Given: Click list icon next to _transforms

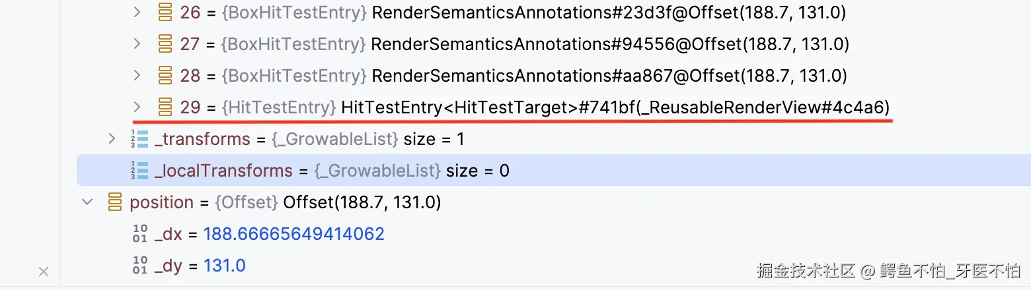Looking at the screenshot, I should click(x=139, y=139).
